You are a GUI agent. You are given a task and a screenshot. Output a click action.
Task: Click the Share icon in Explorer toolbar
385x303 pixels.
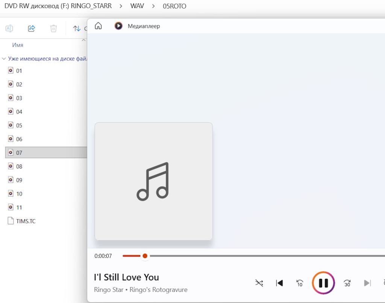[x=32, y=29]
